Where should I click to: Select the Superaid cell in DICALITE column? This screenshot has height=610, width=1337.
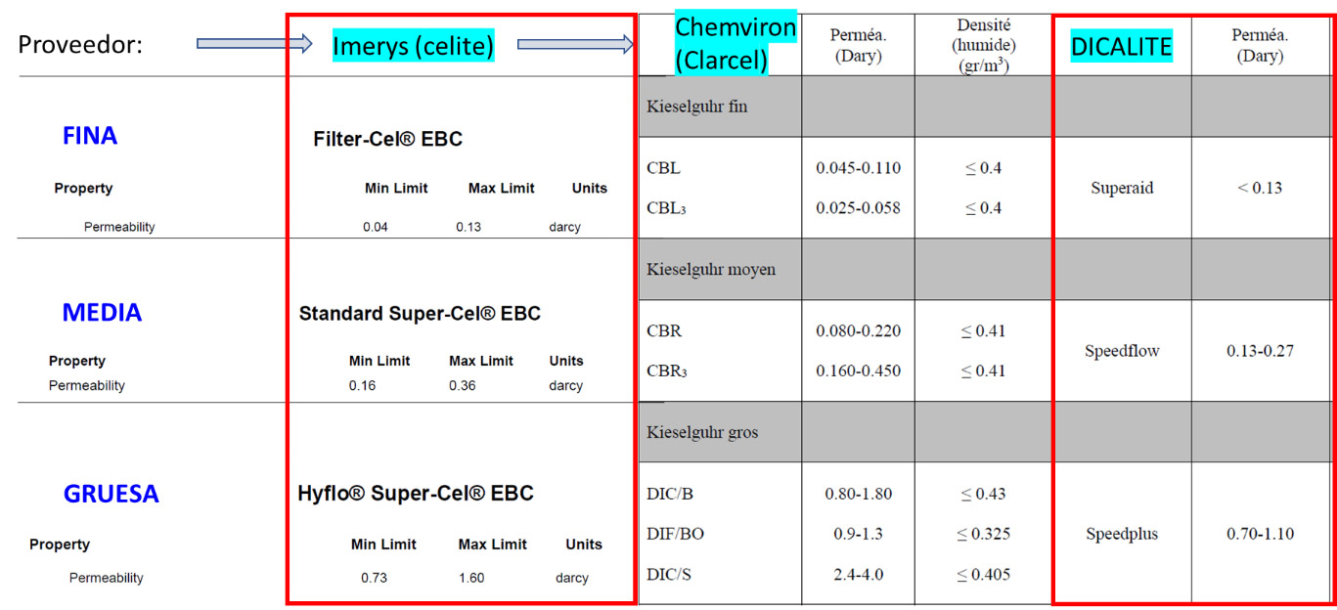1122,188
